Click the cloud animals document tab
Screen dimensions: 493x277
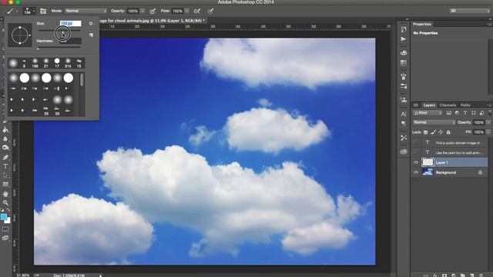[153, 21]
